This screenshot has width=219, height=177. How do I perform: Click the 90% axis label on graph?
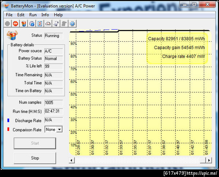[73, 43]
